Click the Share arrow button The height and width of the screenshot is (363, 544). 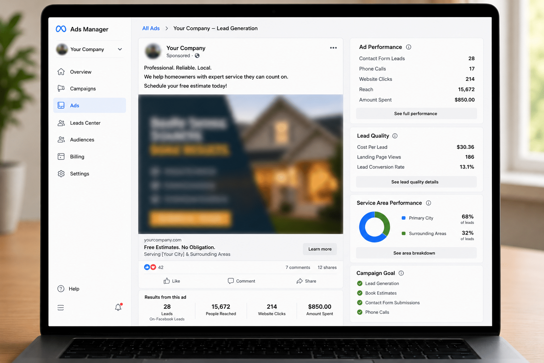(306, 281)
